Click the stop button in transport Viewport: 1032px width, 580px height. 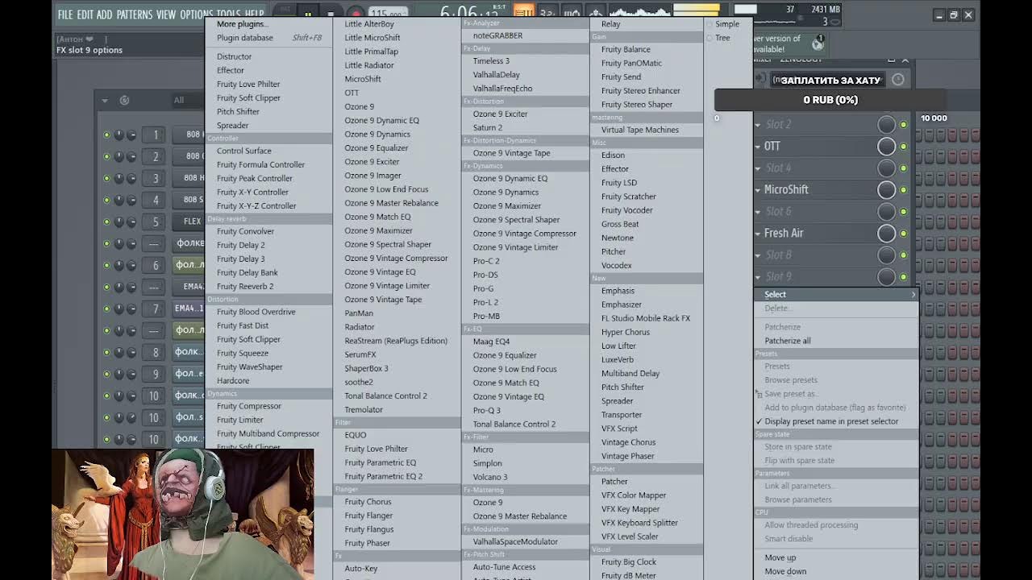(331, 14)
